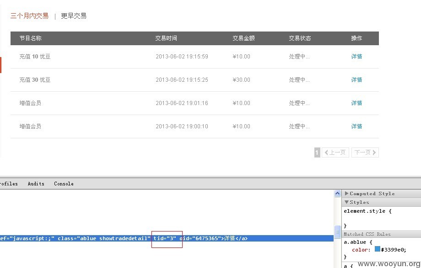Click the 2013-06-02 19:15:25 time cell
The height and width of the screenshot is (268, 421).
point(182,80)
